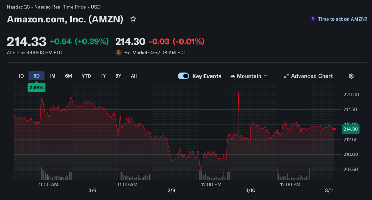Open chart settings gear icon
The image size is (372, 200).
pyautogui.click(x=351, y=76)
